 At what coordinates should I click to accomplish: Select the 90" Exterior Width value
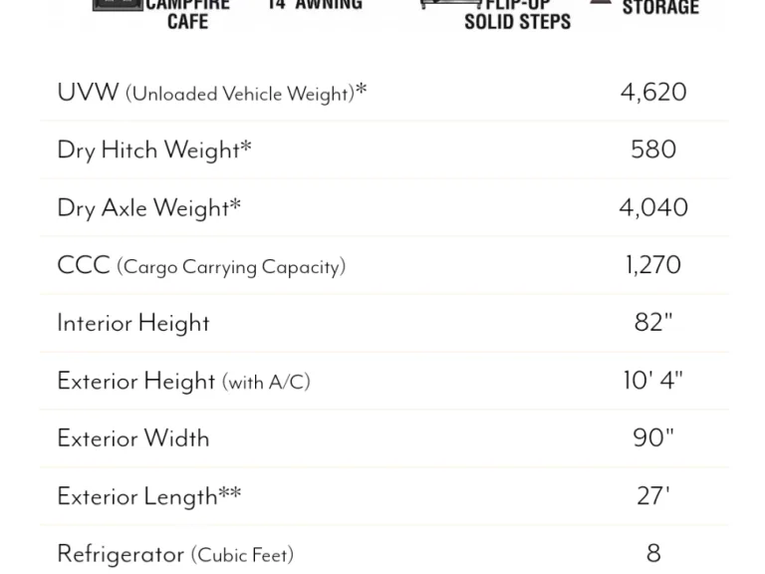(653, 437)
